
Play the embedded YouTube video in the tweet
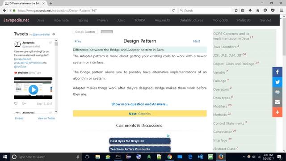33,89
